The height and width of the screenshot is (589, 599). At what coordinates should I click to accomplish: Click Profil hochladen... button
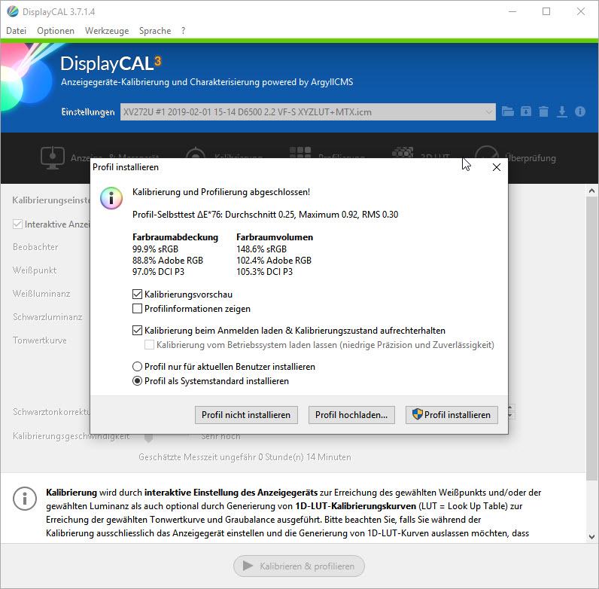(x=351, y=414)
